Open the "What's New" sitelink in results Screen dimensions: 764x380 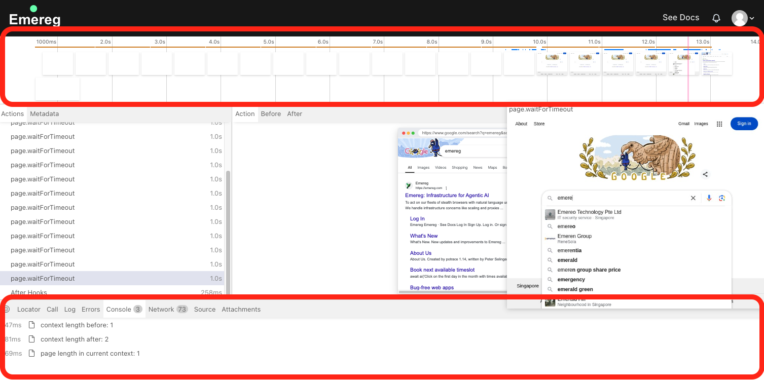(x=424, y=236)
